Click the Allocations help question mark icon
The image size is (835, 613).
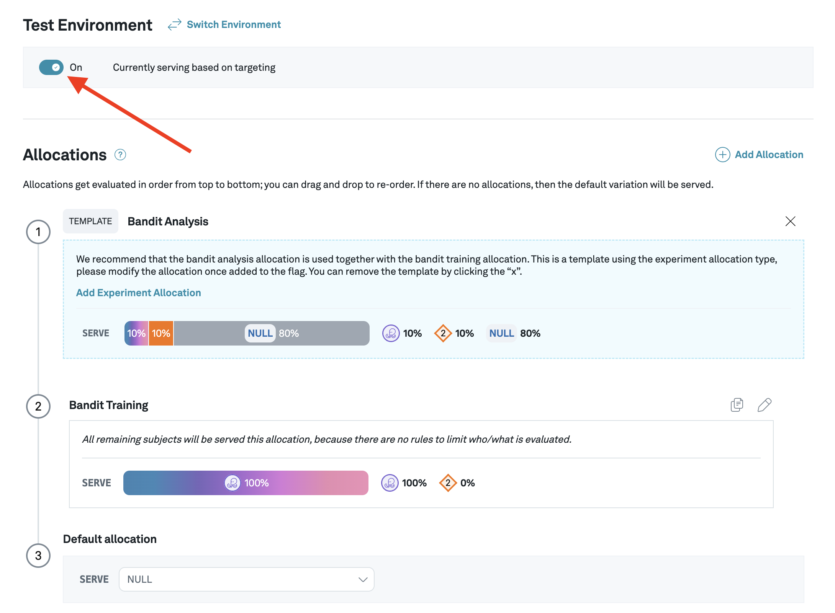pos(120,155)
